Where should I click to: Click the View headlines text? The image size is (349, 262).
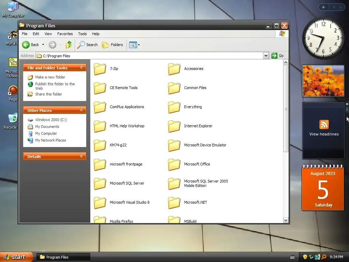coord(324,134)
